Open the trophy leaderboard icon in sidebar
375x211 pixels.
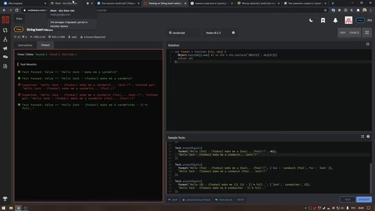click(5, 199)
